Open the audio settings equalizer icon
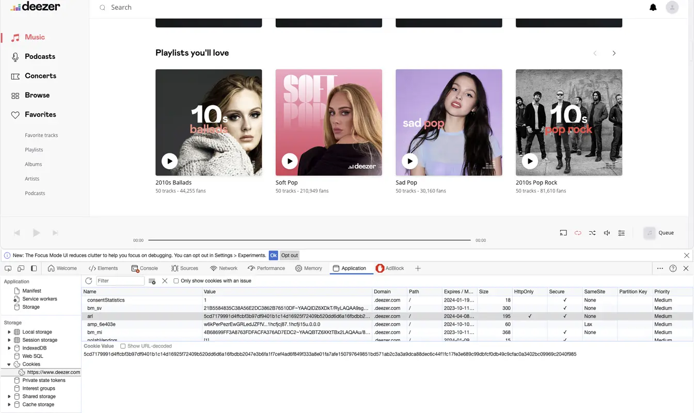Screen dimensions: 694x413 click(621, 233)
